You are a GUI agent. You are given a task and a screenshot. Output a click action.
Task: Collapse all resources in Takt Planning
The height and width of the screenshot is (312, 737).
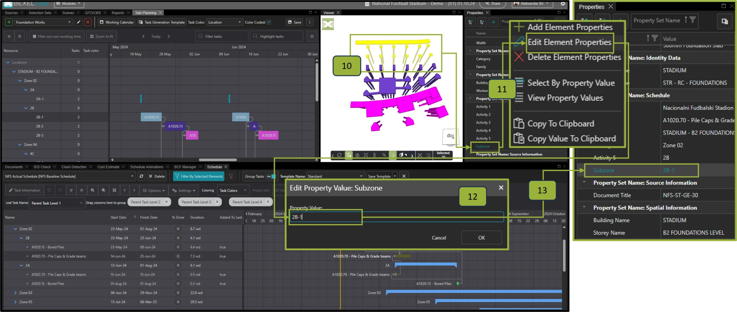[x=20, y=37]
